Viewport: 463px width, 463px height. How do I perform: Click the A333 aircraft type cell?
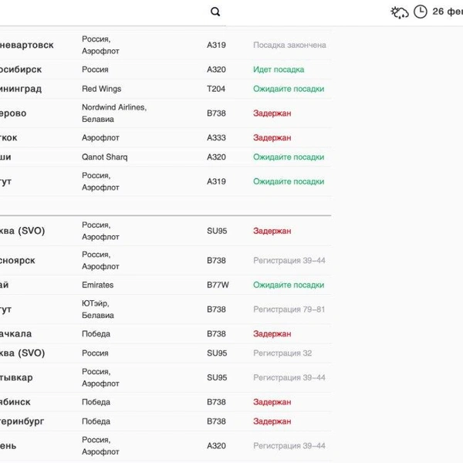click(216, 137)
